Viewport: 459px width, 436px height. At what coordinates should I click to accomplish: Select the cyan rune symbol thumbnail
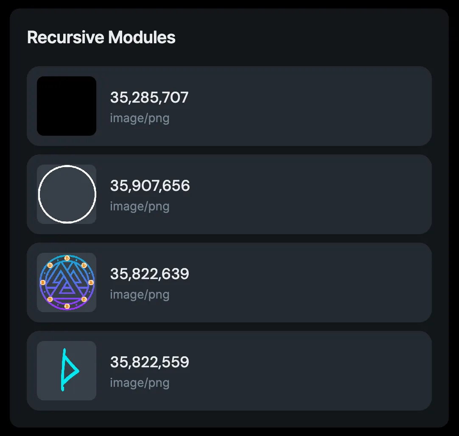[67, 371]
